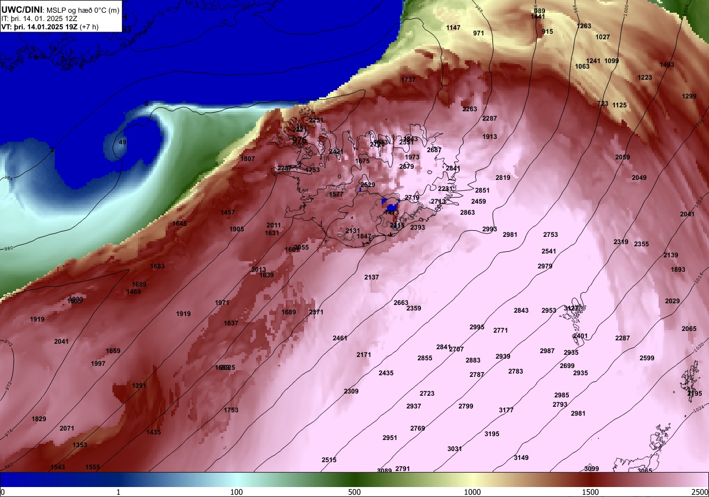Click the map value 1147
709x497 pixels.
tap(453, 28)
